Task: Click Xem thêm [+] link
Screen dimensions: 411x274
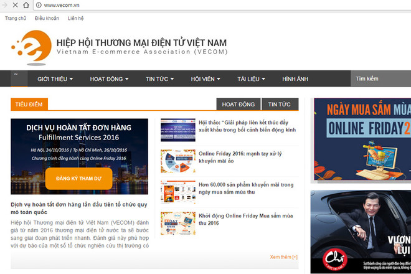Action: click(284, 257)
